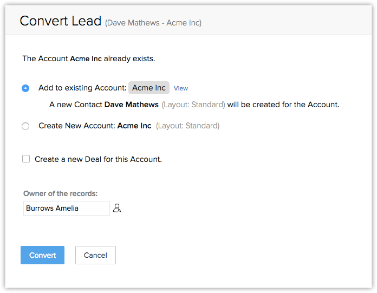Click the Layout: Standard text under contact line
This screenshot has height=293, width=377.
[193, 105]
